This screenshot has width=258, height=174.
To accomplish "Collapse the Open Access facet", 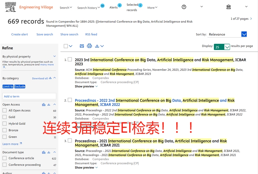I will pyautogui.click(x=55, y=105).
